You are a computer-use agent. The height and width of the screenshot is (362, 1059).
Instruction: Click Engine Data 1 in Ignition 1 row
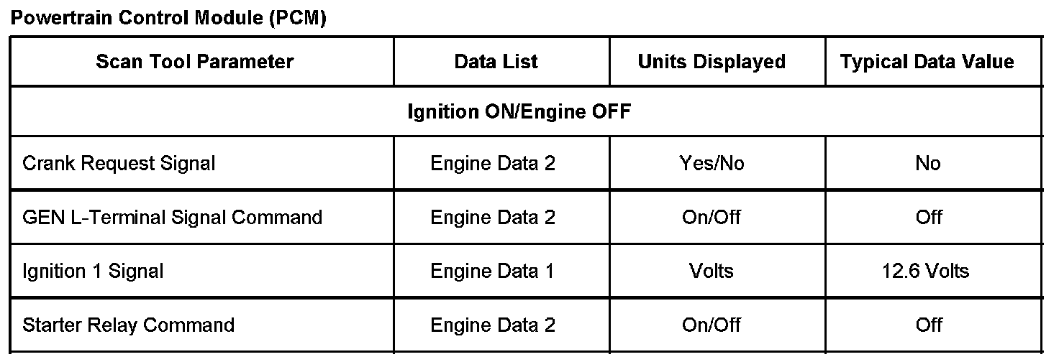coord(493,271)
